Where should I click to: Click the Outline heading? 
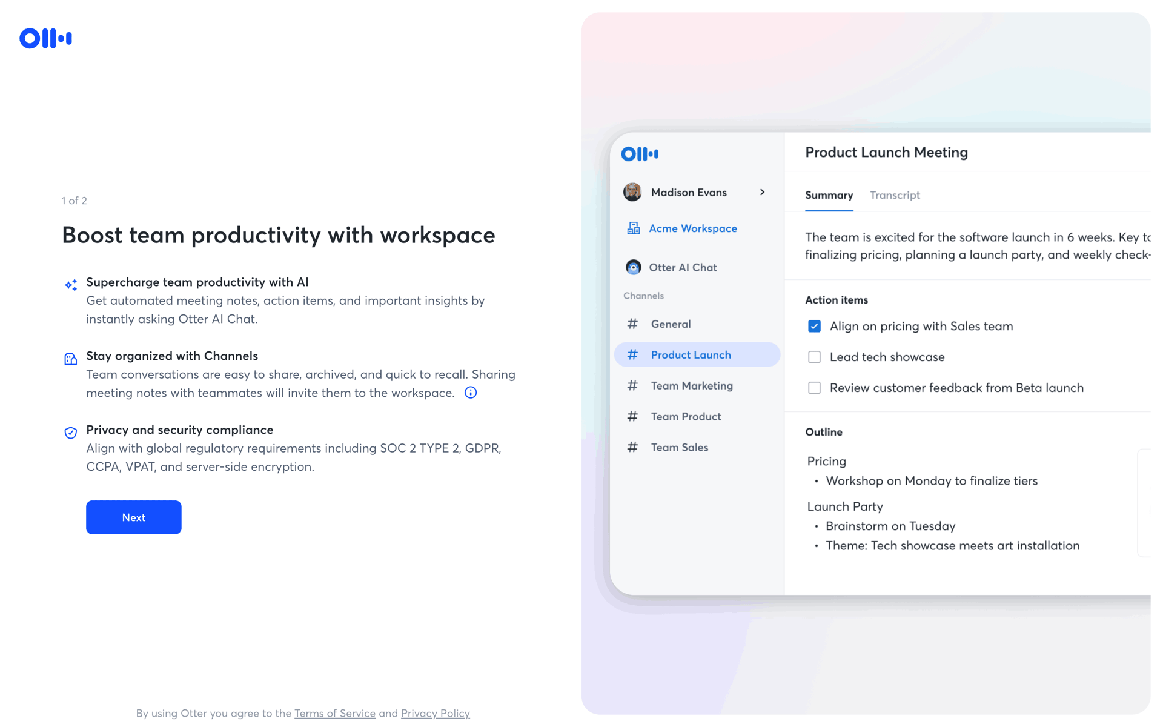coord(824,432)
